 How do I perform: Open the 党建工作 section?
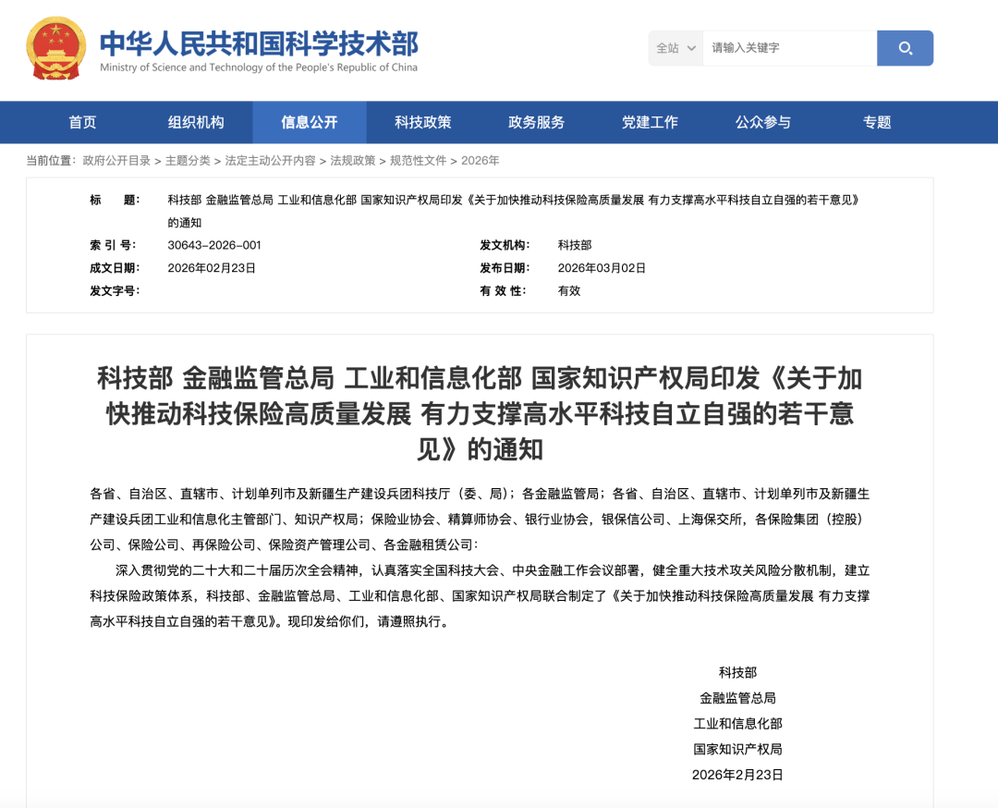[651, 121]
